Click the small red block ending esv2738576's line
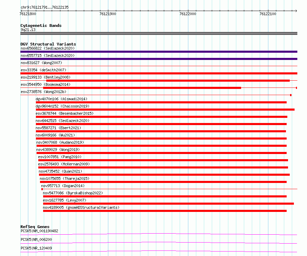The height and width of the screenshot is (256, 307). click(291, 95)
